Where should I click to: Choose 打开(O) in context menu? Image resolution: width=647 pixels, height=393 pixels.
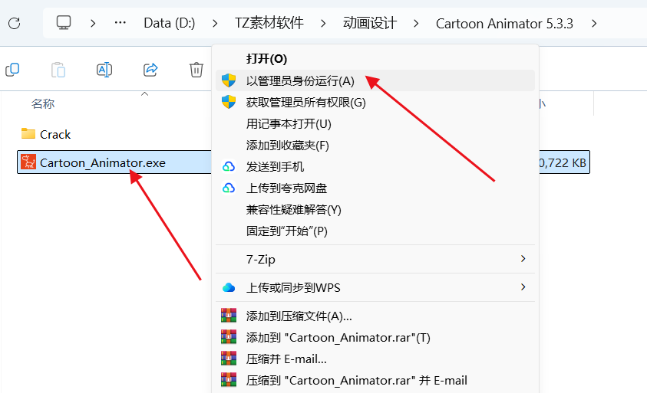[375, 58]
